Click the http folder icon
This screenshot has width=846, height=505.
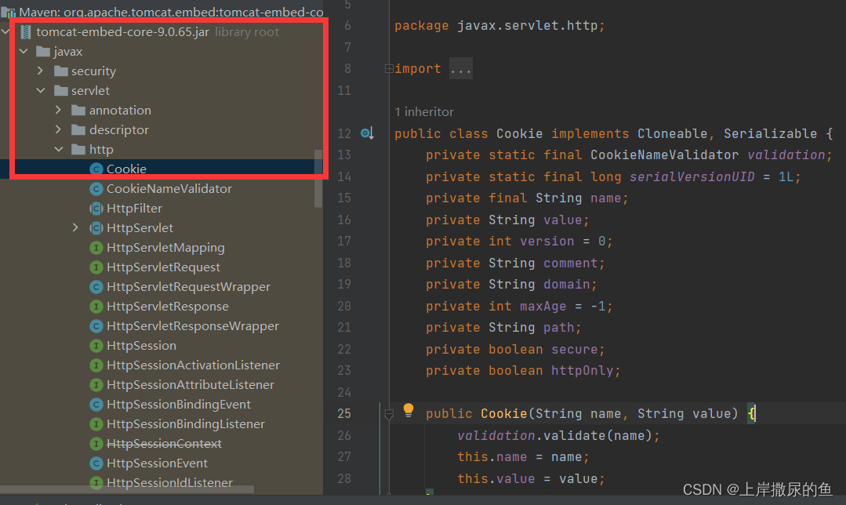pyautogui.click(x=78, y=150)
